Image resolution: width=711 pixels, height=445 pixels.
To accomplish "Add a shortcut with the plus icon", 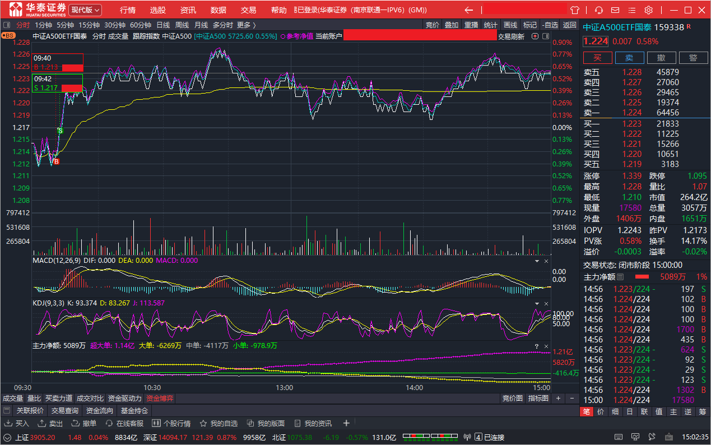I will tap(346, 423).
